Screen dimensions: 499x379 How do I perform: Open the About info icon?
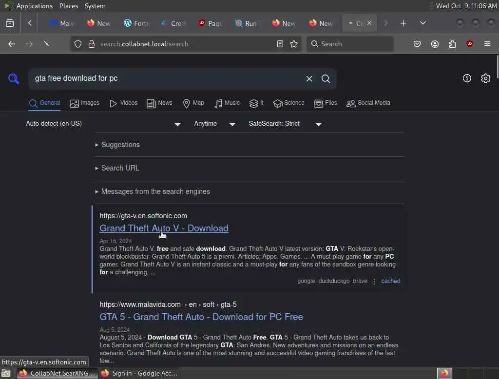pyautogui.click(x=467, y=78)
